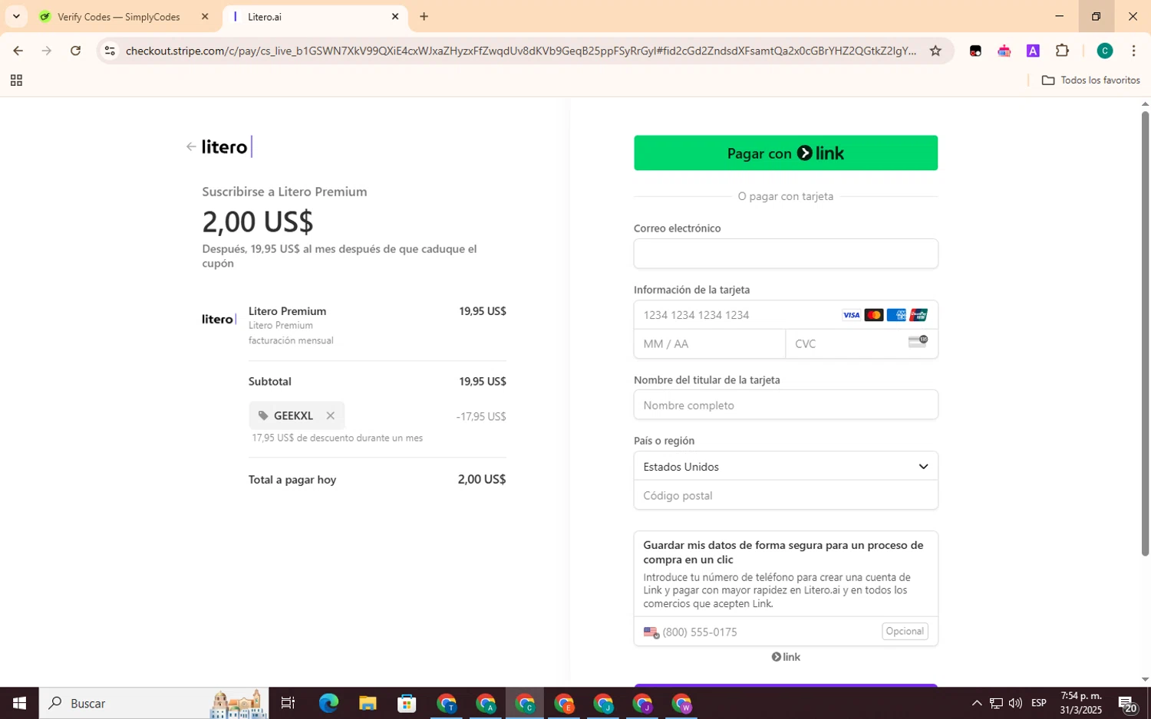This screenshot has width=1151, height=719.
Task: Click the GEEKXL coupon tag icon
Action: (x=263, y=415)
